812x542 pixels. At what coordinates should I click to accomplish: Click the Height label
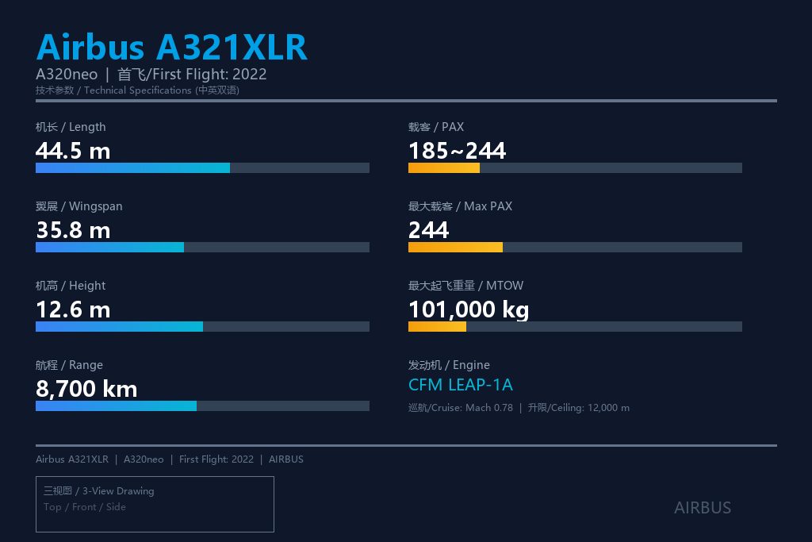click(71, 286)
